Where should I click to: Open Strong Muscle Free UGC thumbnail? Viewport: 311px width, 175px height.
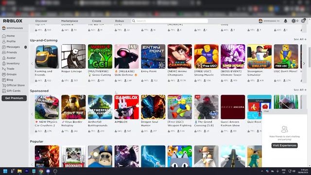[x=206, y=56]
